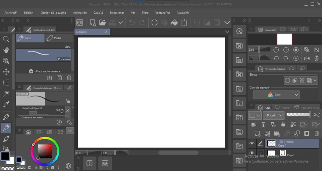Screen dimensions: 322x171
Task: Select the Pen tool
Action: (6, 117)
